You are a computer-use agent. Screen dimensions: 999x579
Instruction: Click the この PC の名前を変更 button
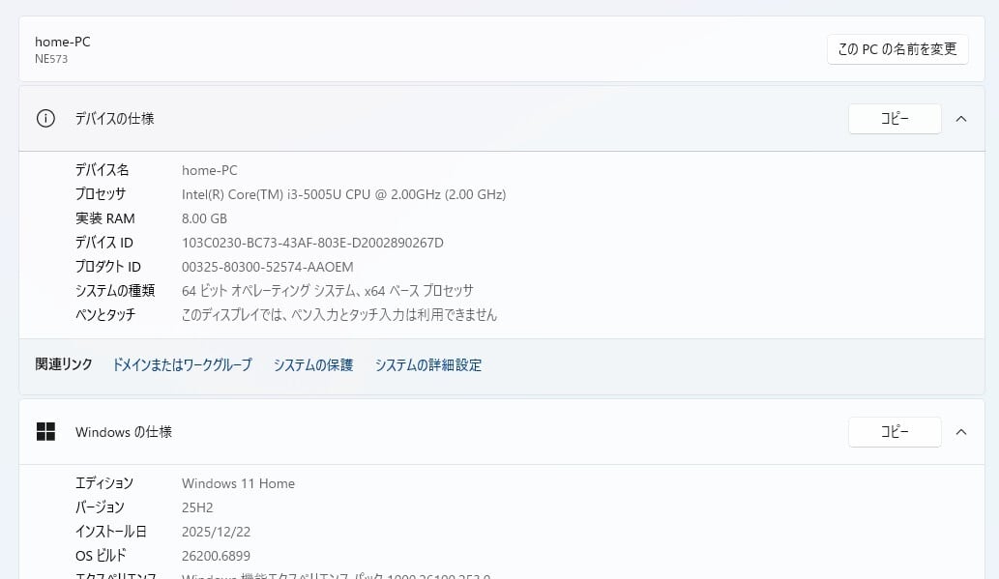click(x=897, y=49)
